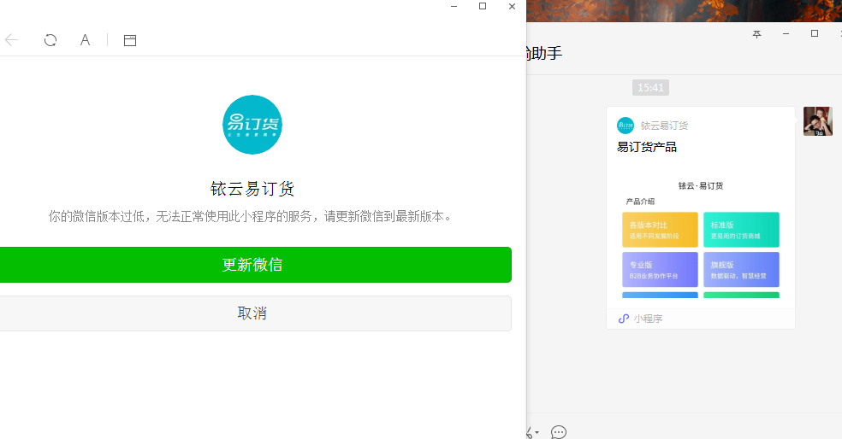Open the font size 'A' option
This screenshot has height=439, width=842.
point(85,40)
